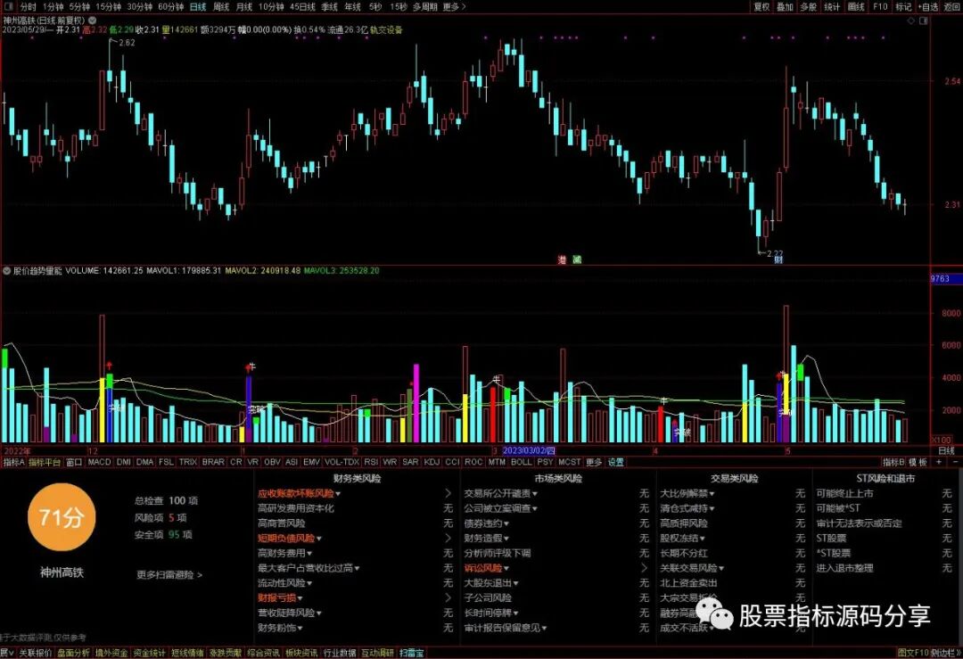Expand the 大比例解禁 dropdown
963x659 pixels.
tap(712, 494)
